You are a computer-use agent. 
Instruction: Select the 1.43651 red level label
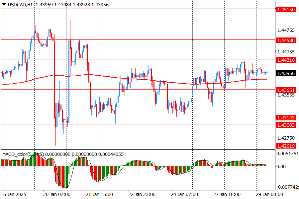pyautogui.click(x=286, y=90)
